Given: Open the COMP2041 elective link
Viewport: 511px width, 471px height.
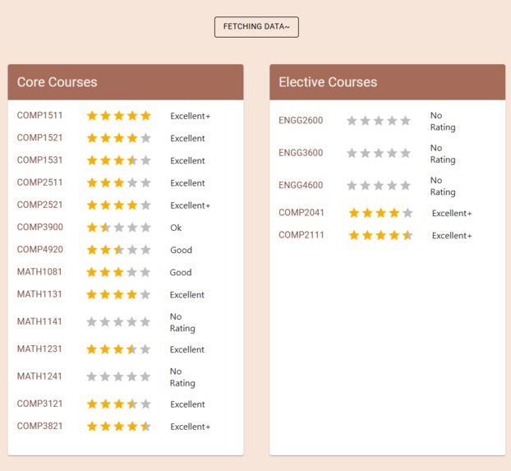Looking at the screenshot, I should click(302, 213).
